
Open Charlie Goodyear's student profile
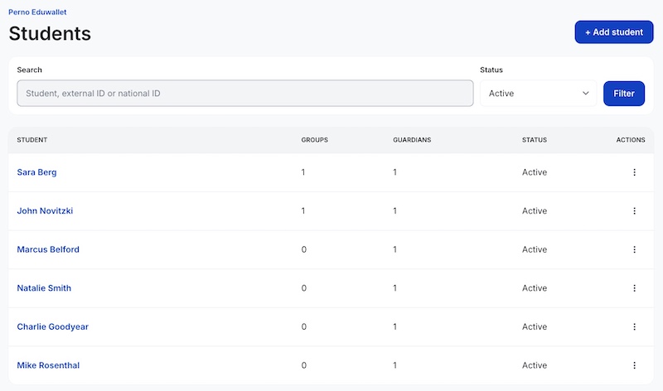53,326
